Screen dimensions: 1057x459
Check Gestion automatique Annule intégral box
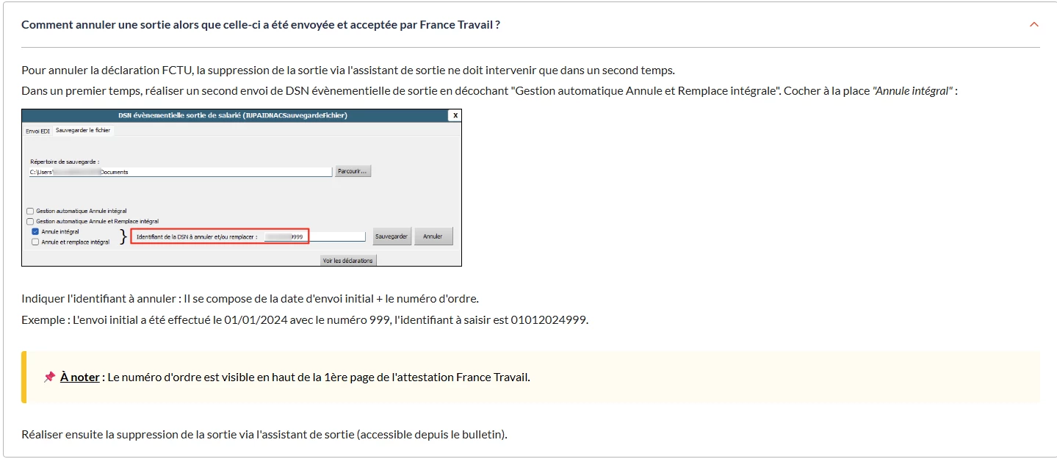(30, 211)
